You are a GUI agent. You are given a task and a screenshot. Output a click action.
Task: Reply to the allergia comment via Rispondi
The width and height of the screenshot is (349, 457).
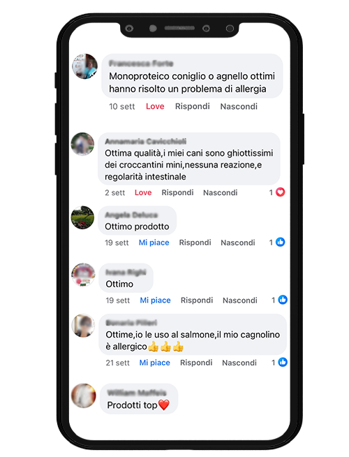193,106
